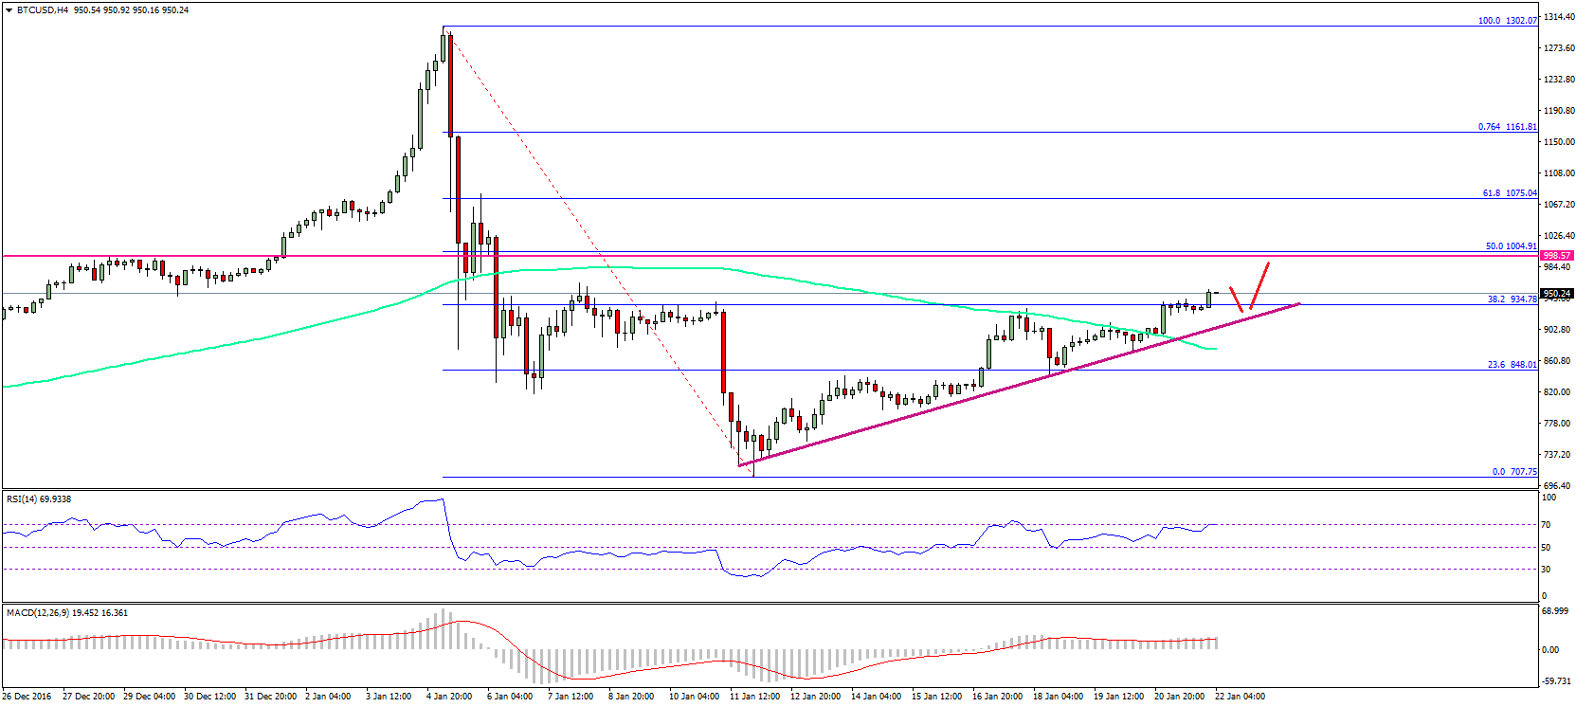
Task: Click the 27 Dec 20:00 time label
Action: 89,697
